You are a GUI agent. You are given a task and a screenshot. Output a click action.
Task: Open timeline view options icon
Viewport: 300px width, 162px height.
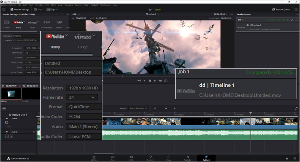[x=4, y=108]
